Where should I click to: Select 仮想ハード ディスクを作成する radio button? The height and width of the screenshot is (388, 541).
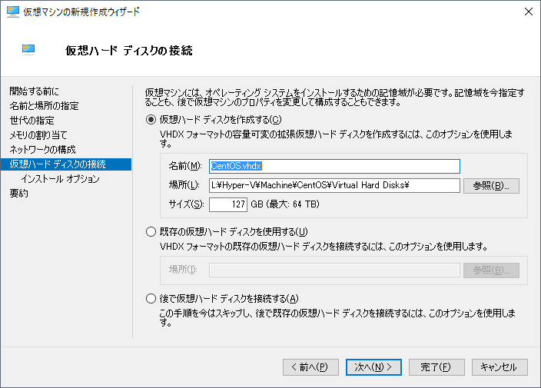pyautogui.click(x=151, y=120)
